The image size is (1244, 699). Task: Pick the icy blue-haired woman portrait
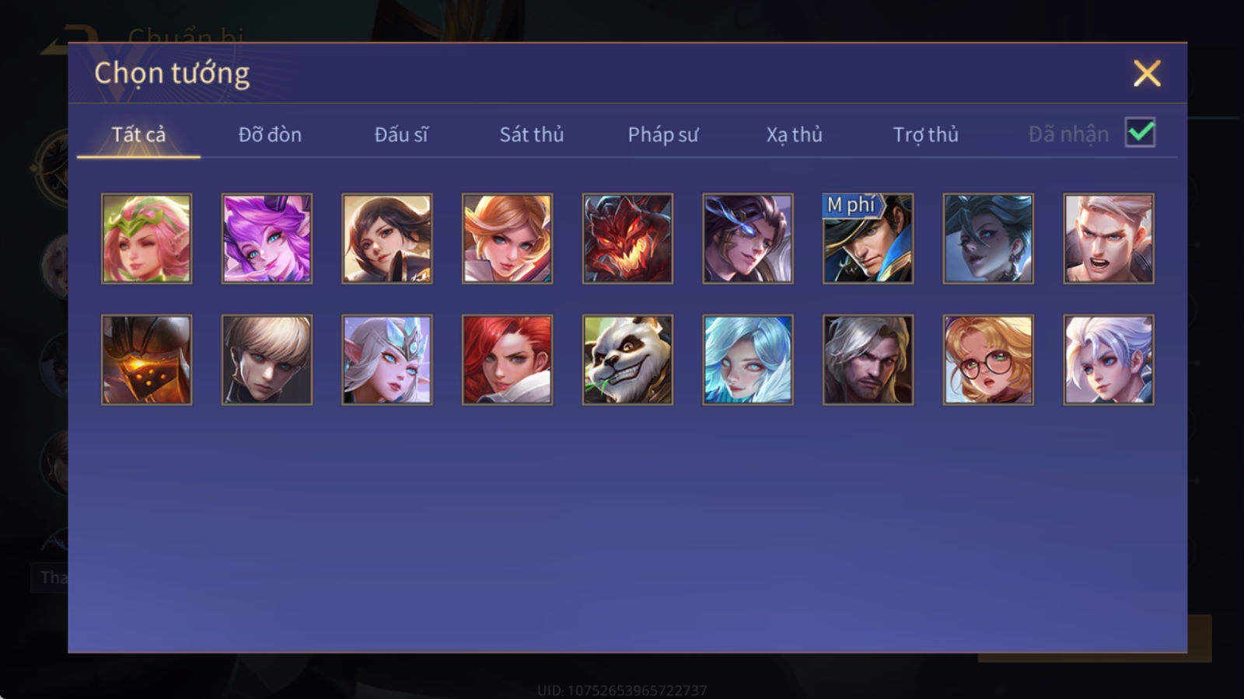click(748, 360)
